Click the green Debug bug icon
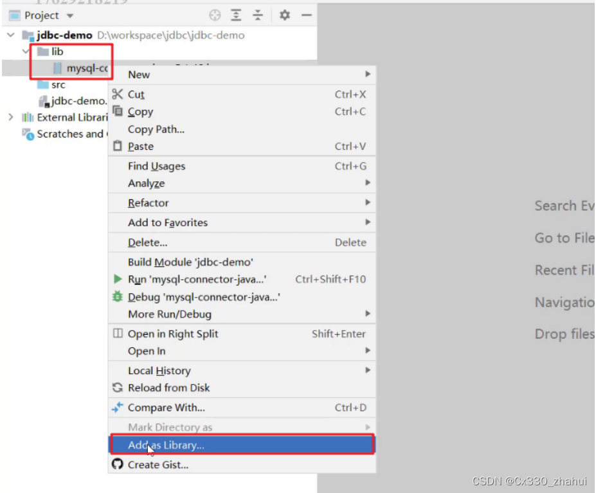Screen dimensions: 596x493 (118, 296)
